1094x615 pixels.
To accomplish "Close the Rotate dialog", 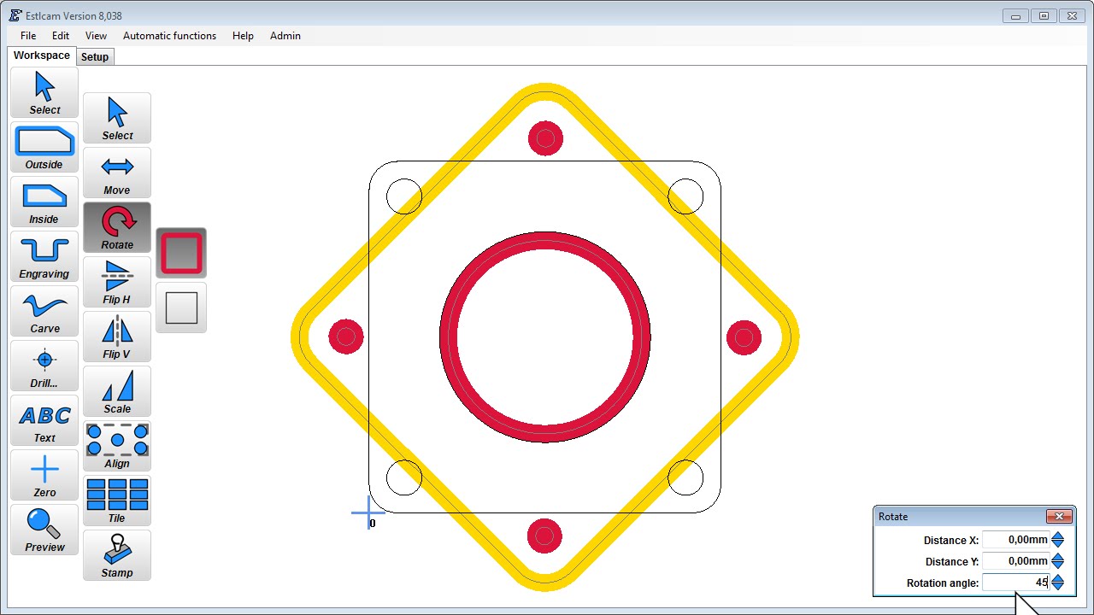I will pyautogui.click(x=1059, y=517).
